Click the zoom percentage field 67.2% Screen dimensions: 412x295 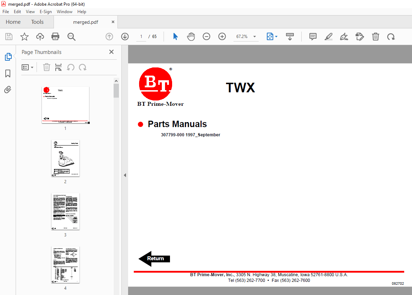coord(242,37)
